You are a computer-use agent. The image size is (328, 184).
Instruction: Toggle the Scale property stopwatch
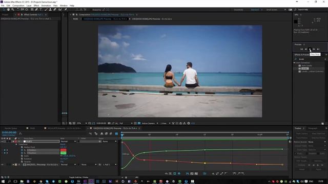22,156
